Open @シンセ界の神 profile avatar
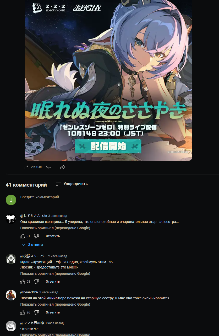The height and width of the screenshot is (336, 219). (x=11, y=326)
